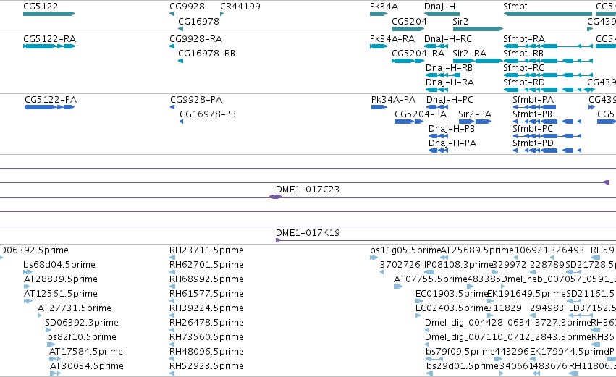Select the AT17584.5prime EST

tap(55, 359)
